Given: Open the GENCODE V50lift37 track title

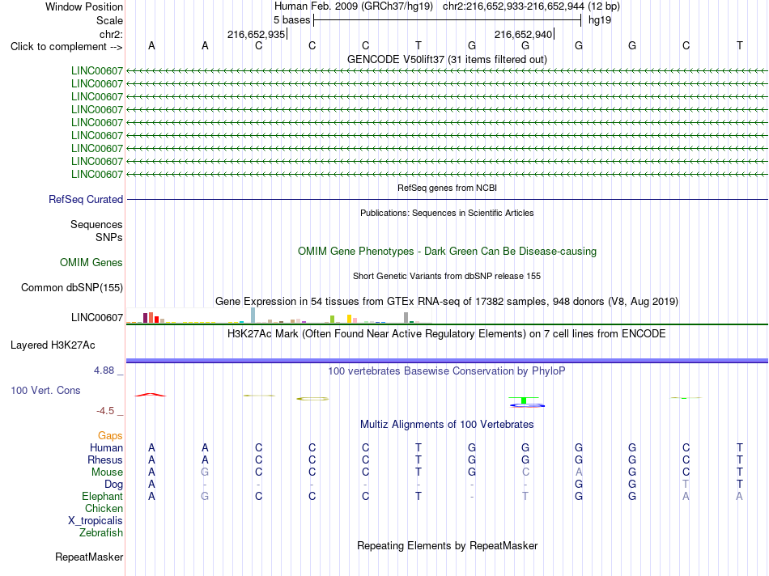Looking at the screenshot, I should click(447, 59).
